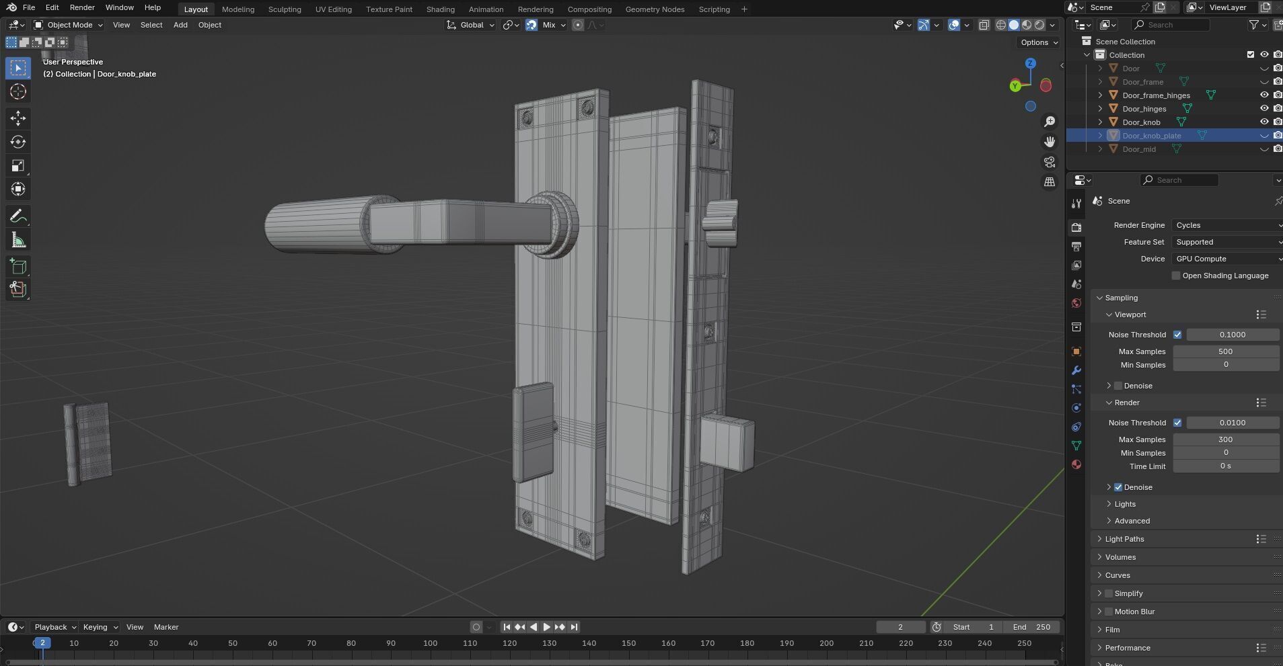Open Global transform orientation dropdown
Image resolution: width=1283 pixels, height=666 pixels.
[470, 25]
